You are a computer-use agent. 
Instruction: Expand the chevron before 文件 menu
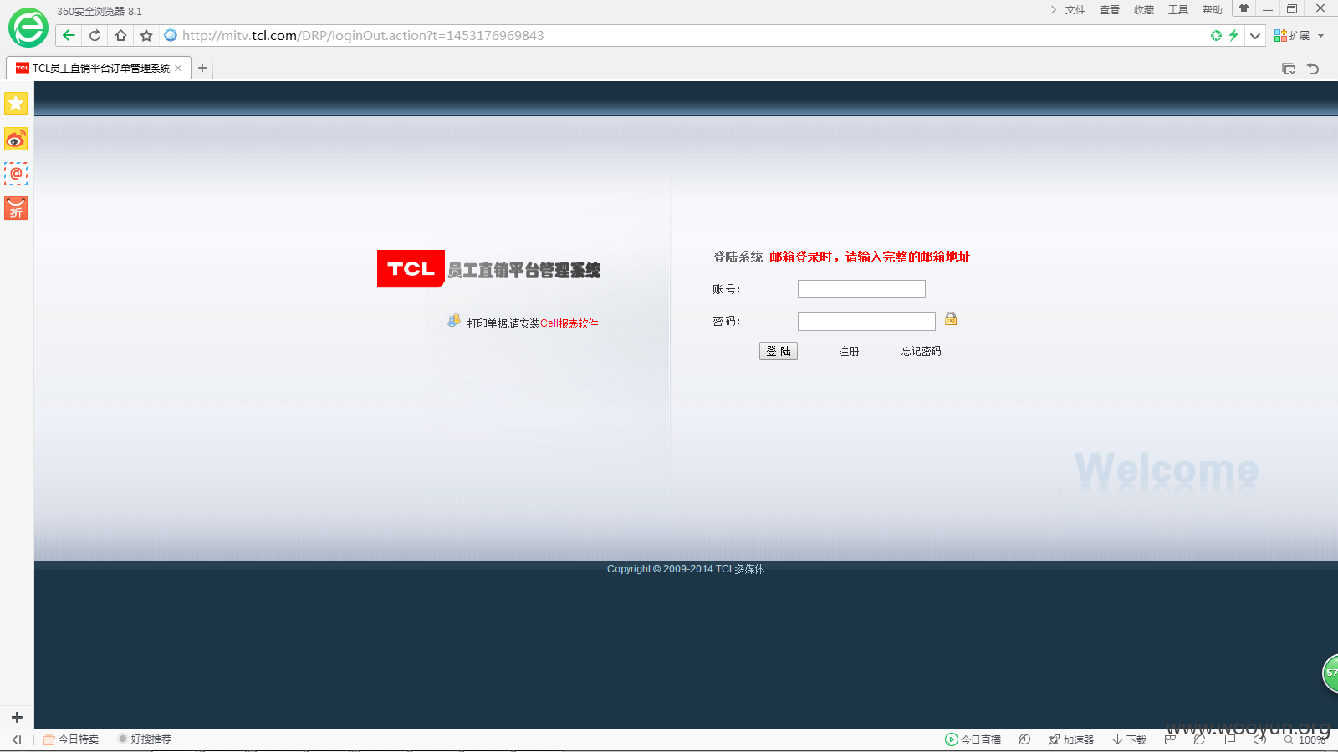(x=1053, y=10)
